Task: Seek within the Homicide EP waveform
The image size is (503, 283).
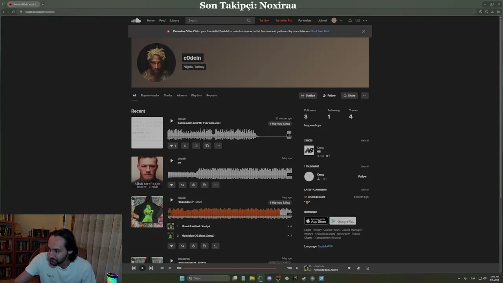Action: pyautogui.click(x=230, y=213)
